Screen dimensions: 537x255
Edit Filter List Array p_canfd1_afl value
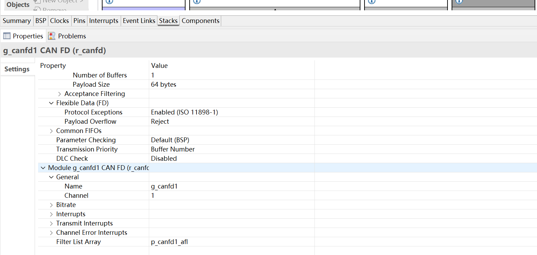pyautogui.click(x=232, y=242)
